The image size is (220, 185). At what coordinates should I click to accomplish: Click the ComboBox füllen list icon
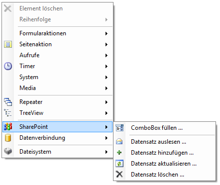[119, 128]
